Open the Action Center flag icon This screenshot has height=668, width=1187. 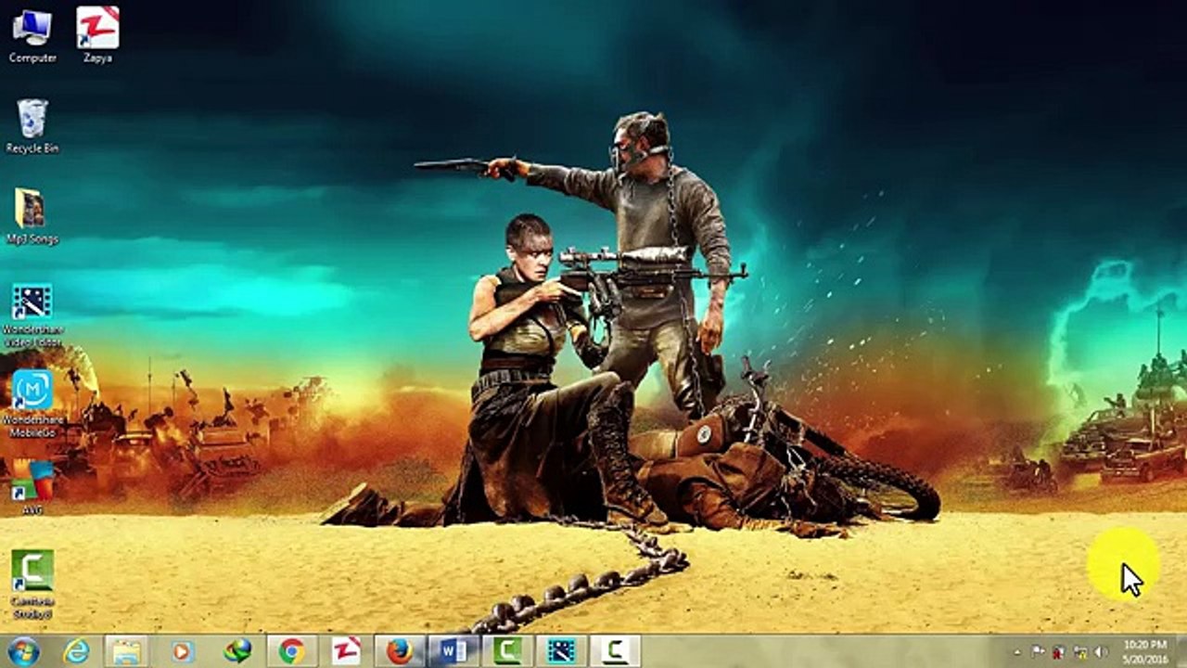1038,652
